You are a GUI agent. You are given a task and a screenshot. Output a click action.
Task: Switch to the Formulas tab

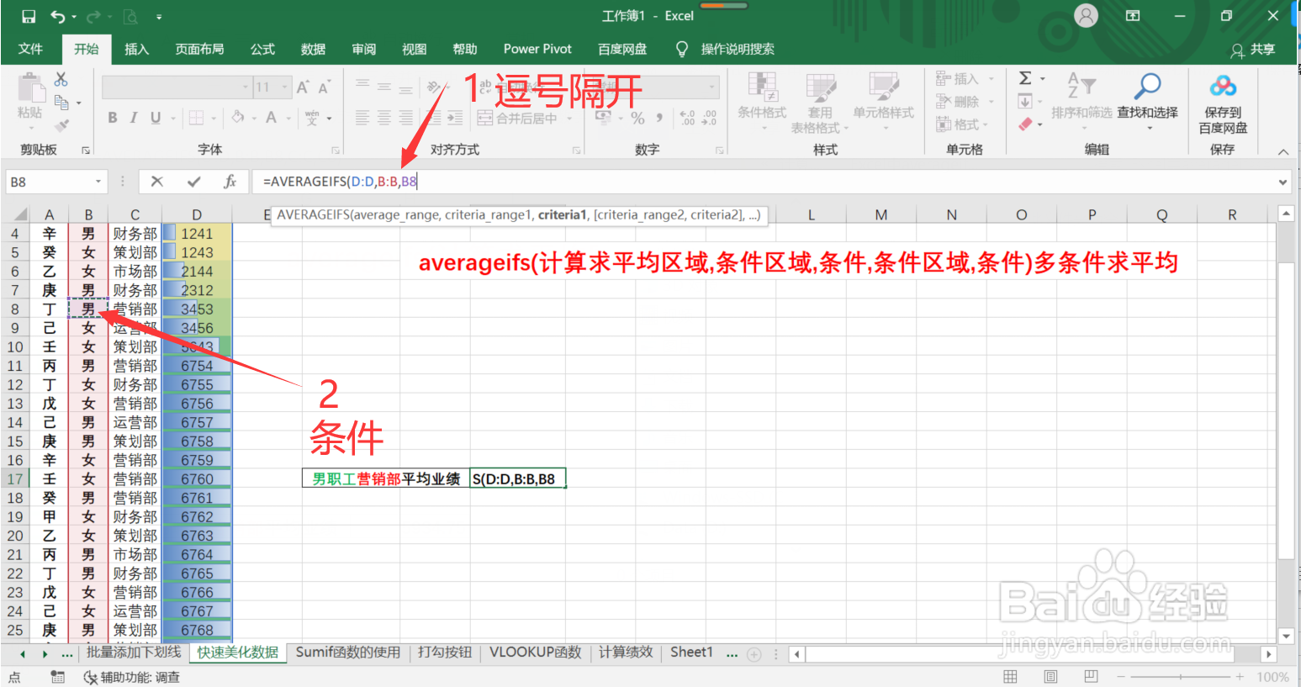[262, 49]
